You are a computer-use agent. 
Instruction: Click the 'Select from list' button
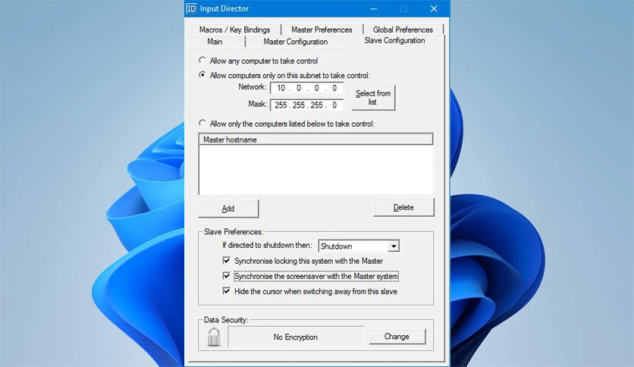[373, 97]
